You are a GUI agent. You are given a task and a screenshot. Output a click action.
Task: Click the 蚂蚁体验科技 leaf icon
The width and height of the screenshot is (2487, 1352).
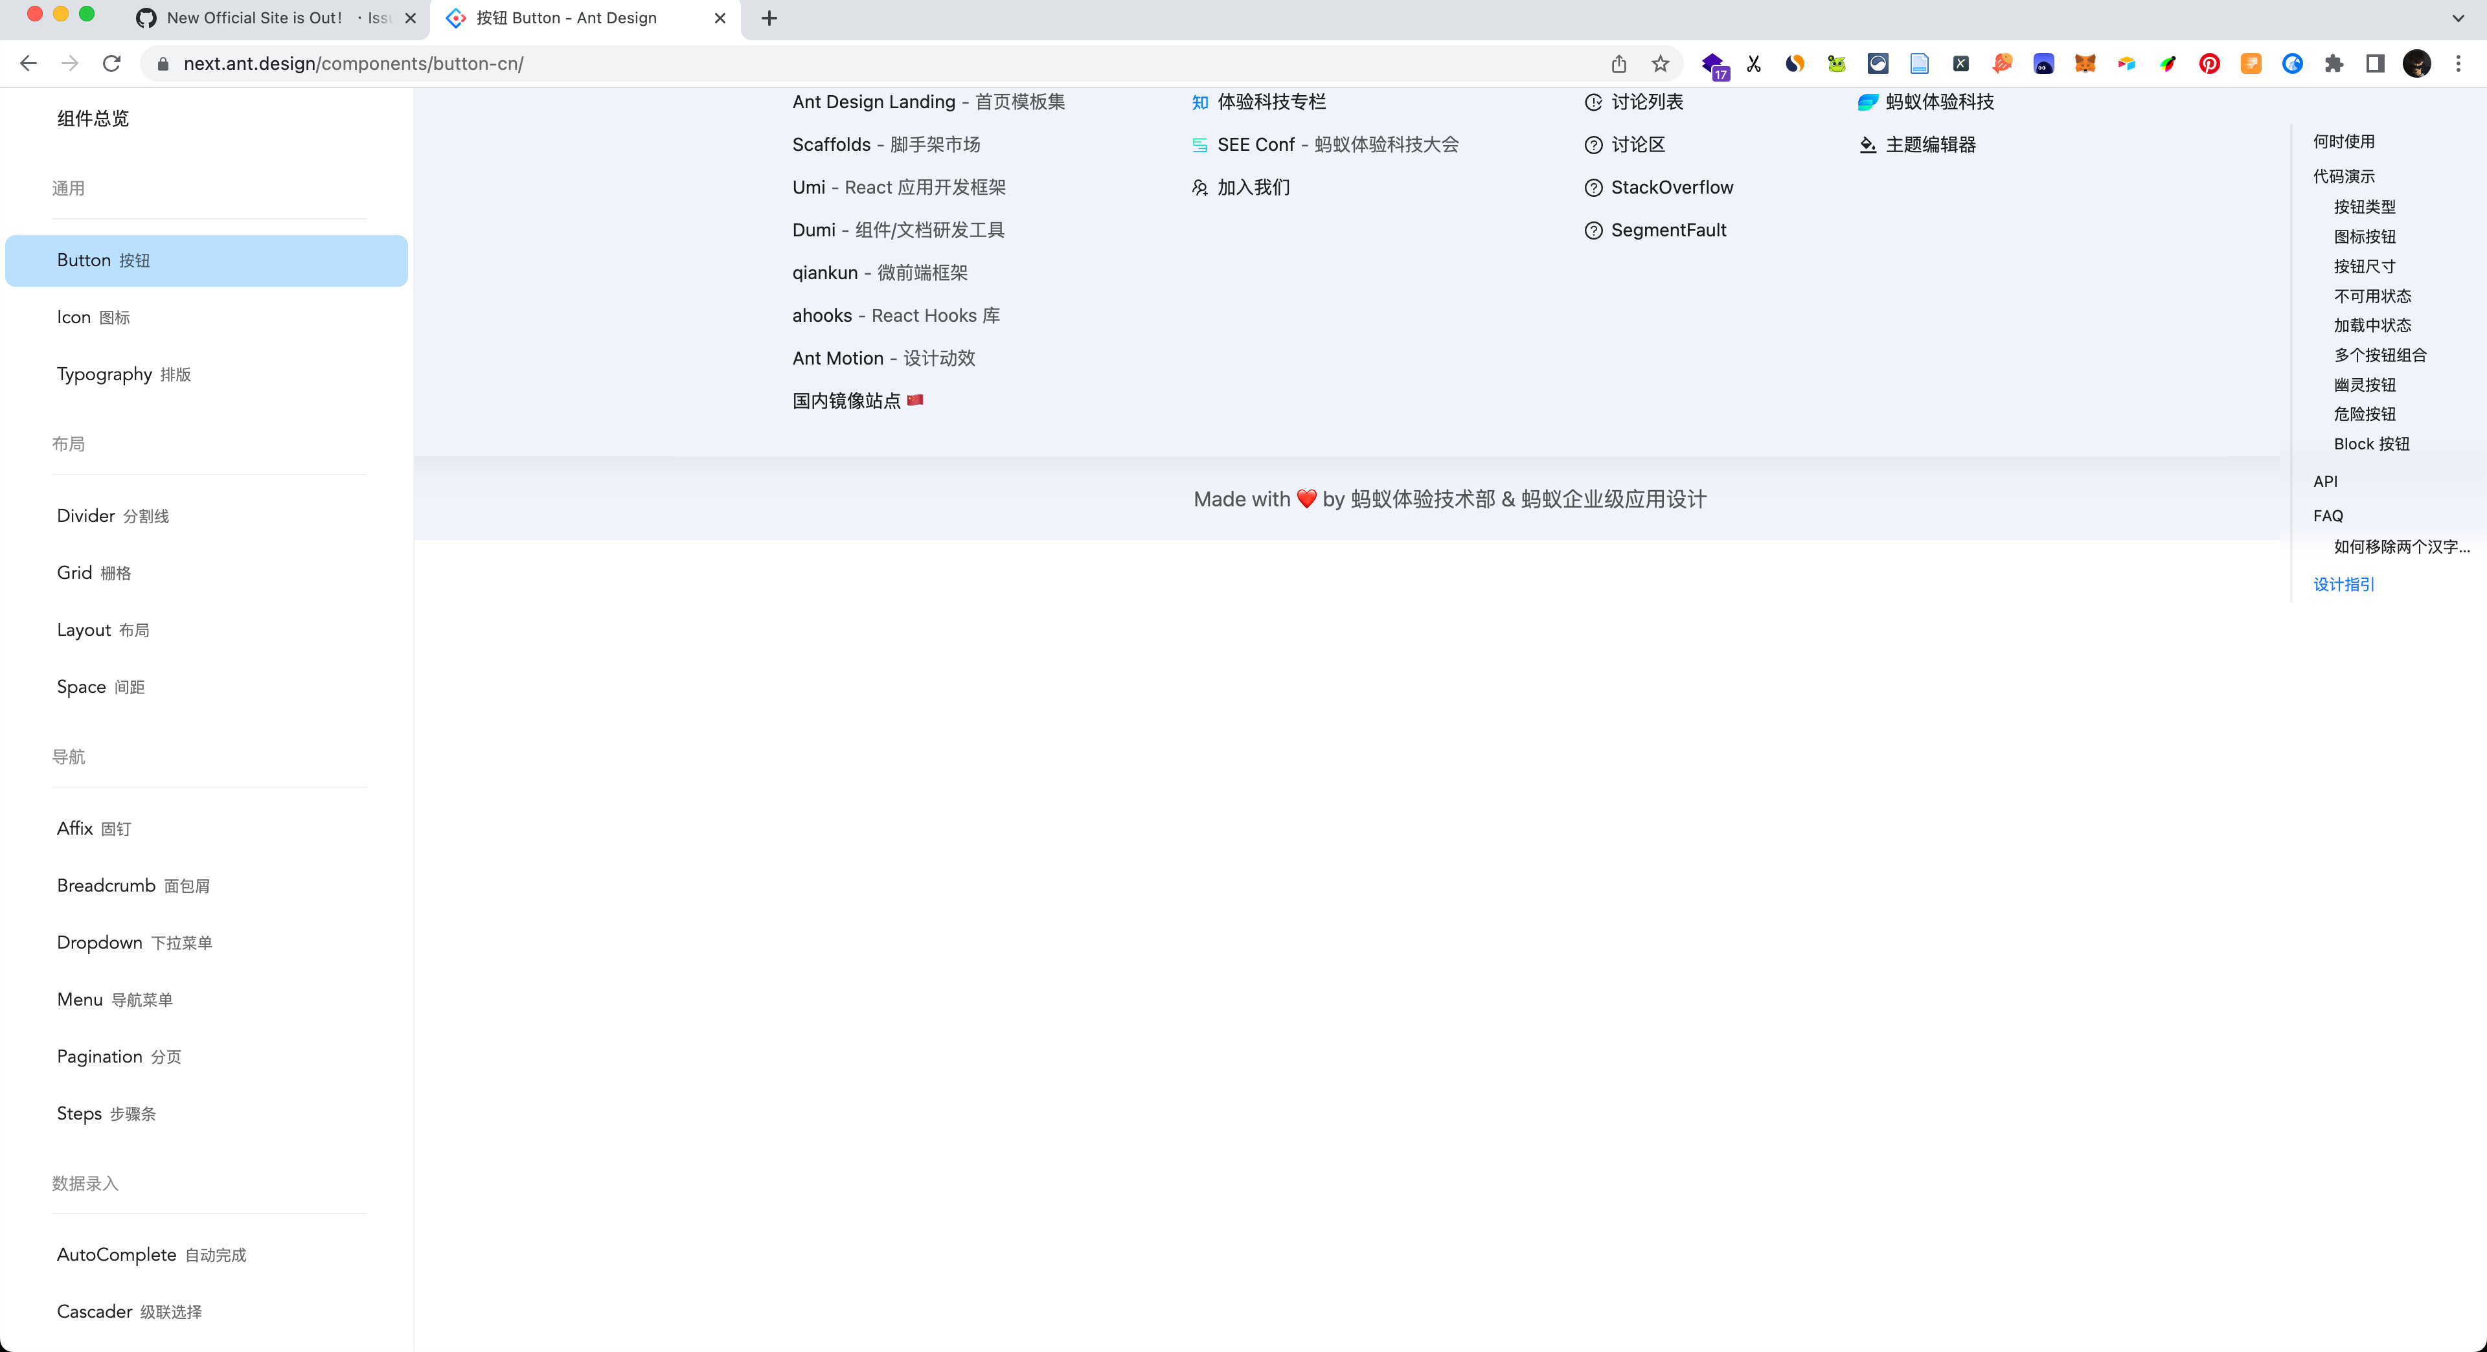click(1868, 101)
